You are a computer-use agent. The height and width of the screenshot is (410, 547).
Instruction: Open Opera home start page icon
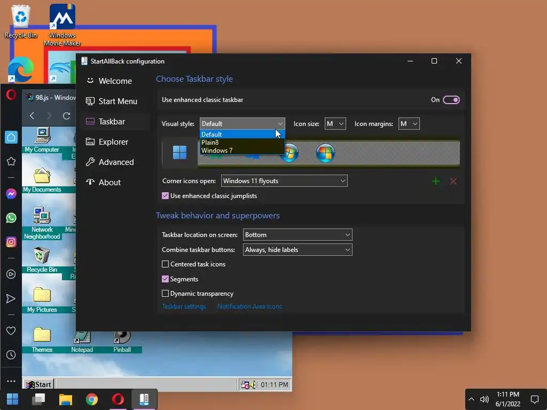(x=11, y=137)
